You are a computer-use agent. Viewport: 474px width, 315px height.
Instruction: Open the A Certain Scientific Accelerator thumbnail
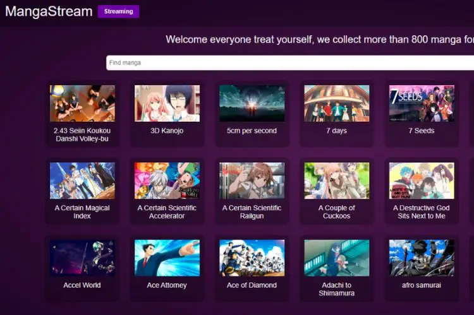tap(167, 181)
